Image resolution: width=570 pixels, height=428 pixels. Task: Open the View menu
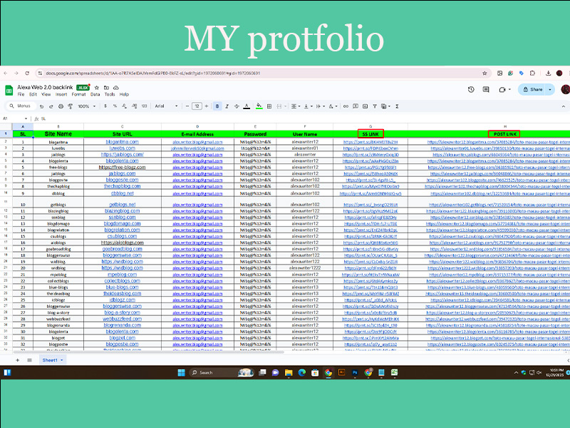46,94
